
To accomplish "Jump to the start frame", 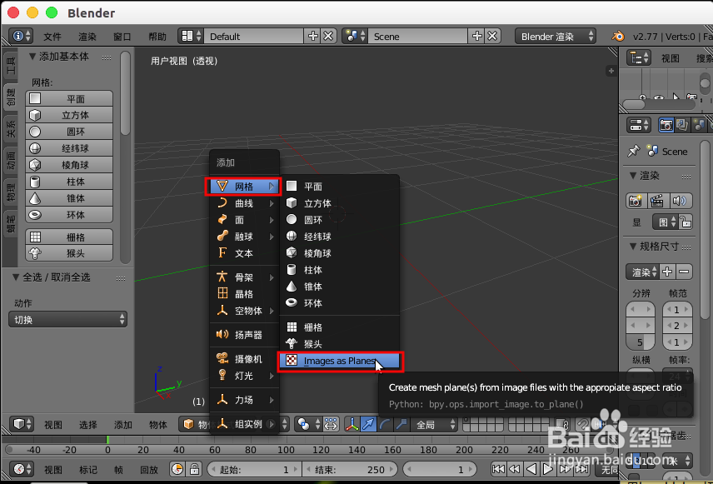I will tap(499, 469).
